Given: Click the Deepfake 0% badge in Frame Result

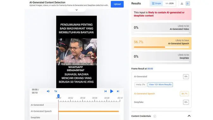Looking at the screenshot, I should click(x=186, y=102).
